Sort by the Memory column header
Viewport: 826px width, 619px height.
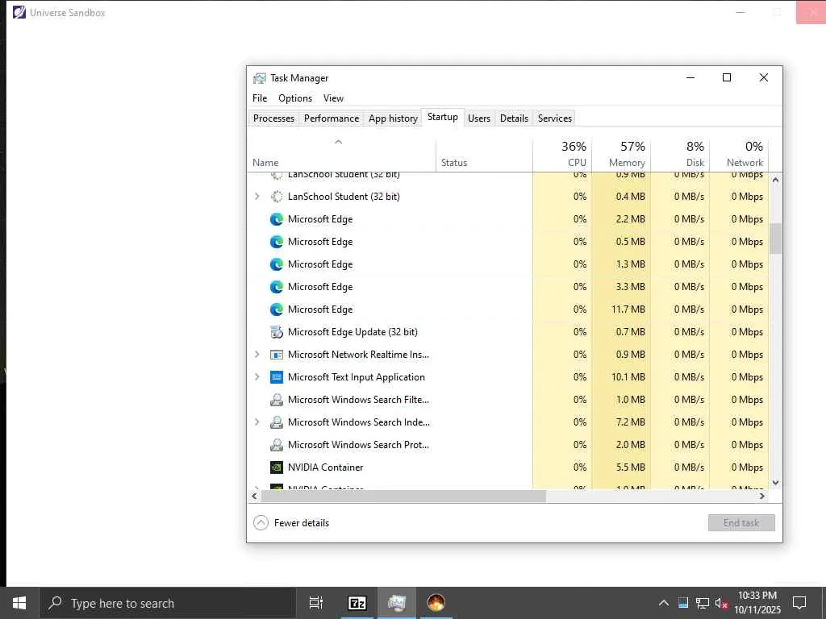pos(621,154)
